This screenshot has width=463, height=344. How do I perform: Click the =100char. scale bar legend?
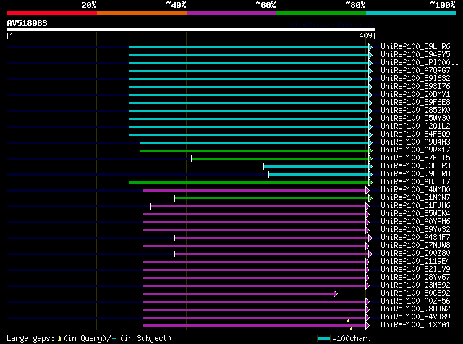click(344, 338)
